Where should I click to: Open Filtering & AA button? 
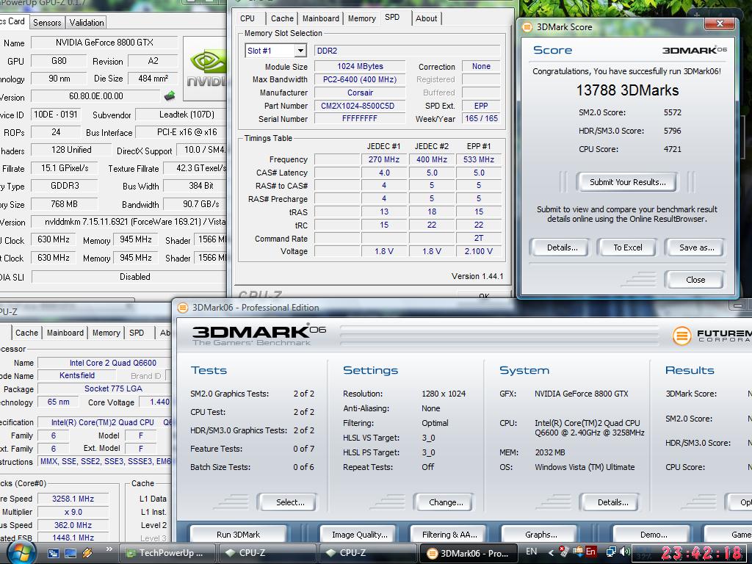[450, 535]
